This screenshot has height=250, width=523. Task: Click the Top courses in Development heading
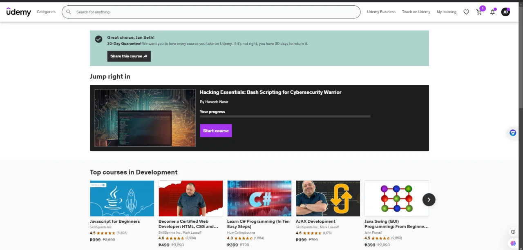(134, 172)
